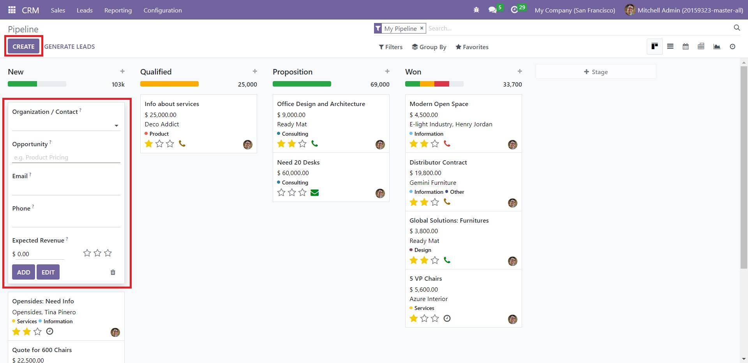
Task: Set third priority star in quick create form
Action: pos(108,253)
